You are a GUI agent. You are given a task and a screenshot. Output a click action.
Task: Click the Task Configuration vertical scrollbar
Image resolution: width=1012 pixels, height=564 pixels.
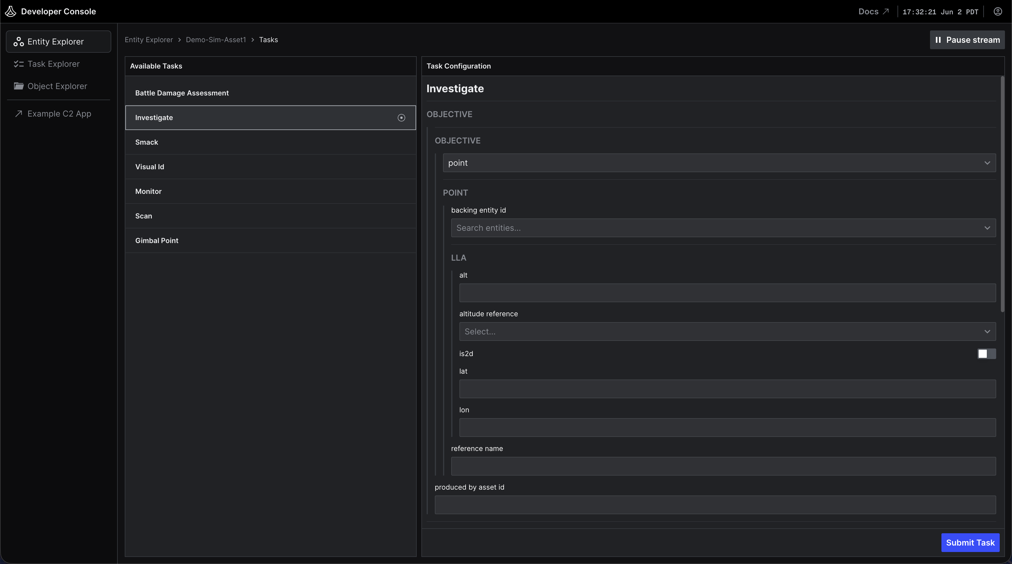pos(1002,194)
